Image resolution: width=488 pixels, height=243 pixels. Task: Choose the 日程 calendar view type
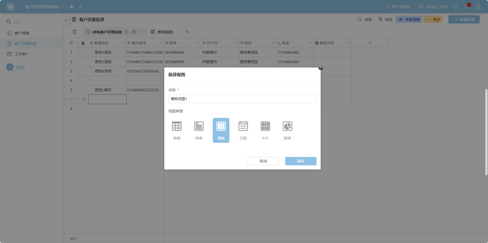point(243,130)
